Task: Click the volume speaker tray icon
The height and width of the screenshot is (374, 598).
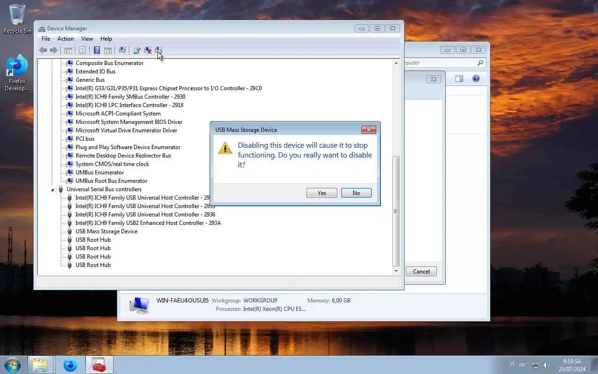Action: [547, 365]
